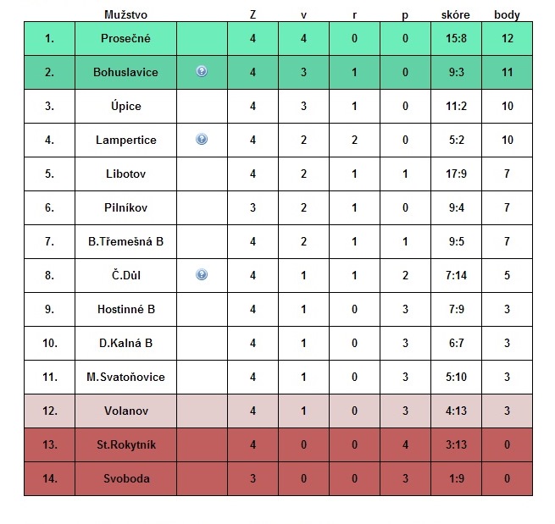The height and width of the screenshot is (524, 555).
Task: Select the Libotov team cell
Action: 125,174
